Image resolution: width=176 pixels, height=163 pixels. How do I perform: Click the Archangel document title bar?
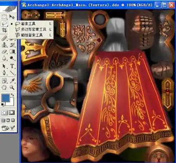(x=90, y=5)
